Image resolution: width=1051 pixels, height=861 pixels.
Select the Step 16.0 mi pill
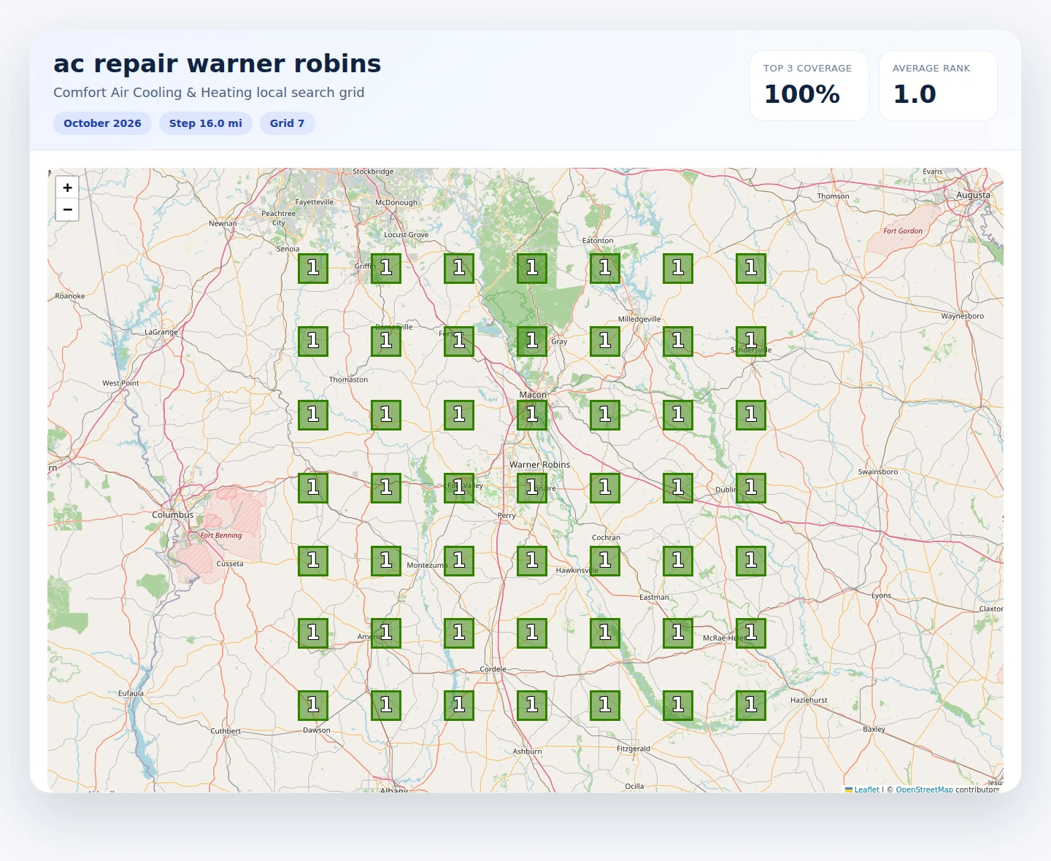[x=206, y=123]
